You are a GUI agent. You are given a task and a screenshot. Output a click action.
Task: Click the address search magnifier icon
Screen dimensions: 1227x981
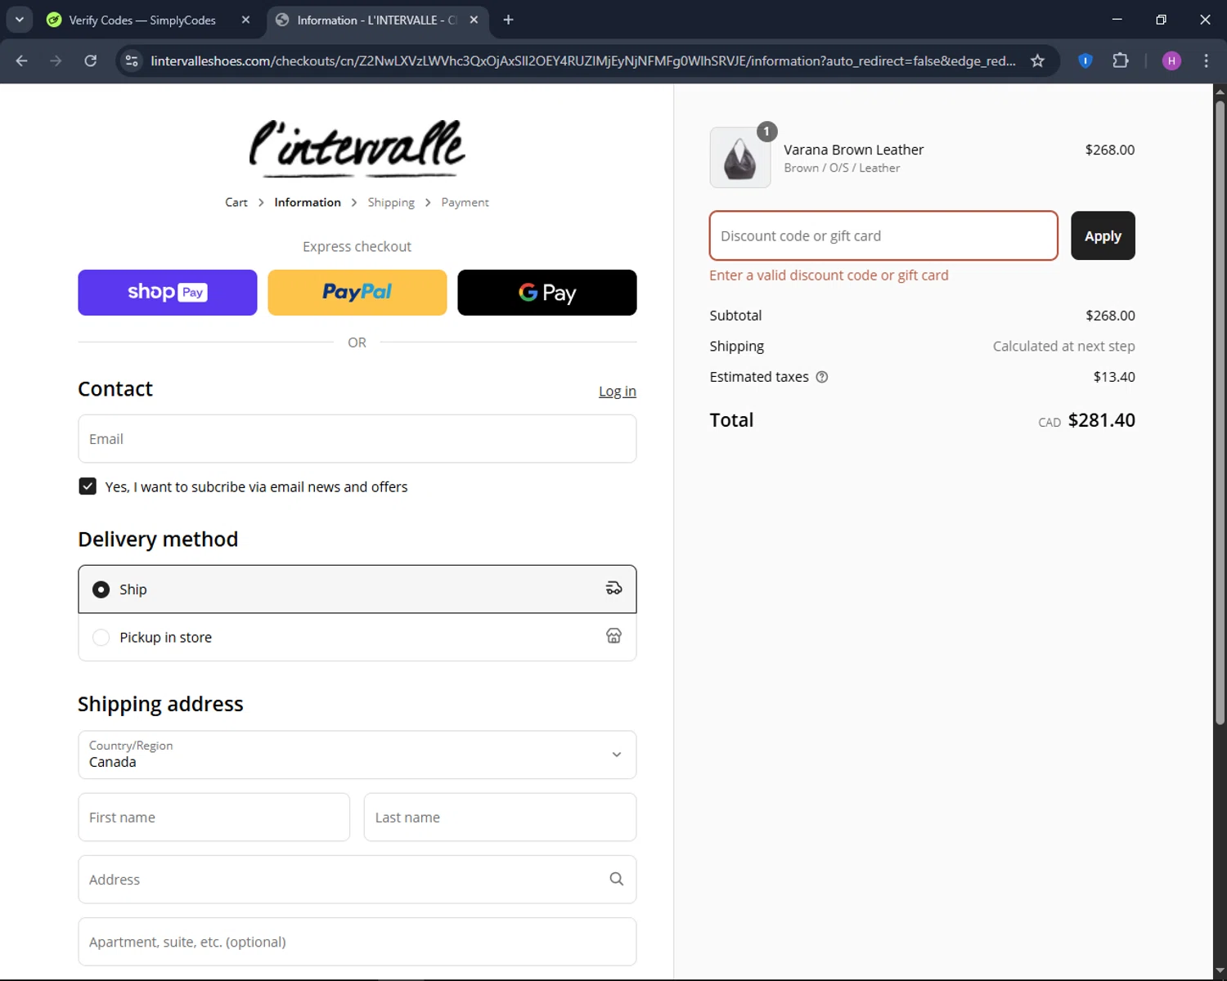click(617, 879)
